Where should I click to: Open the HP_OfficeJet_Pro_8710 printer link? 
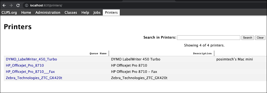[25, 65]
